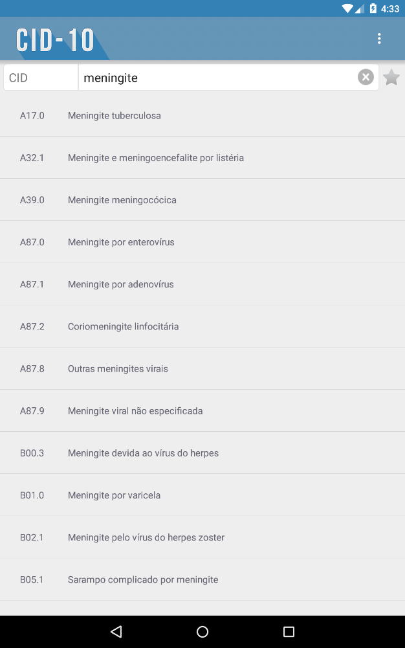Image resolution: width=405 pixels, height=648 pixels.
Task: Open A87.2 Coriomeningite linfocitária
Action: tap(202, 326)
